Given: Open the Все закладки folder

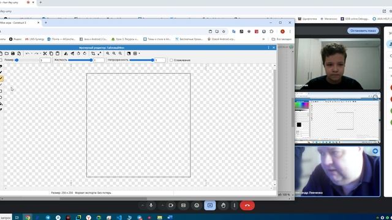Looking at the screenshot, I should 282,39.
